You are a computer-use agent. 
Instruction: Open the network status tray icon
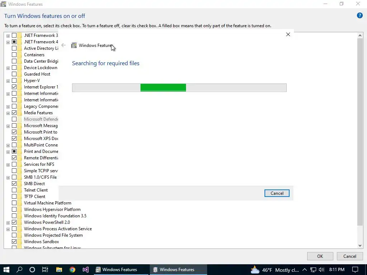pos(313,270)
